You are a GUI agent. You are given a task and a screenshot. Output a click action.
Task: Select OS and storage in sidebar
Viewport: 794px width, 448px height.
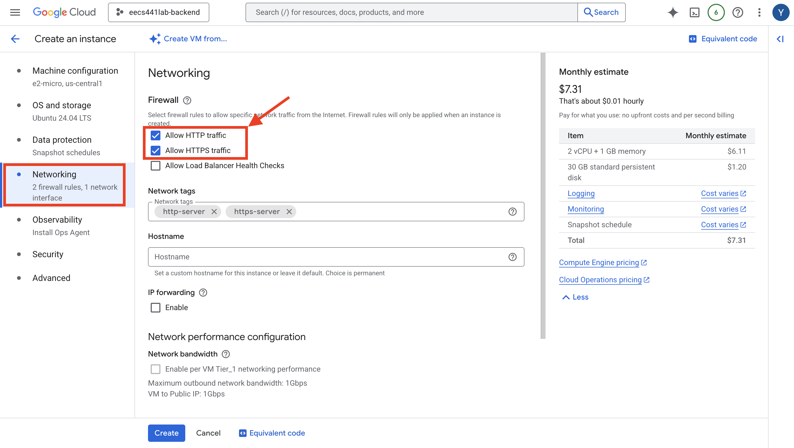tap(62, 105)
